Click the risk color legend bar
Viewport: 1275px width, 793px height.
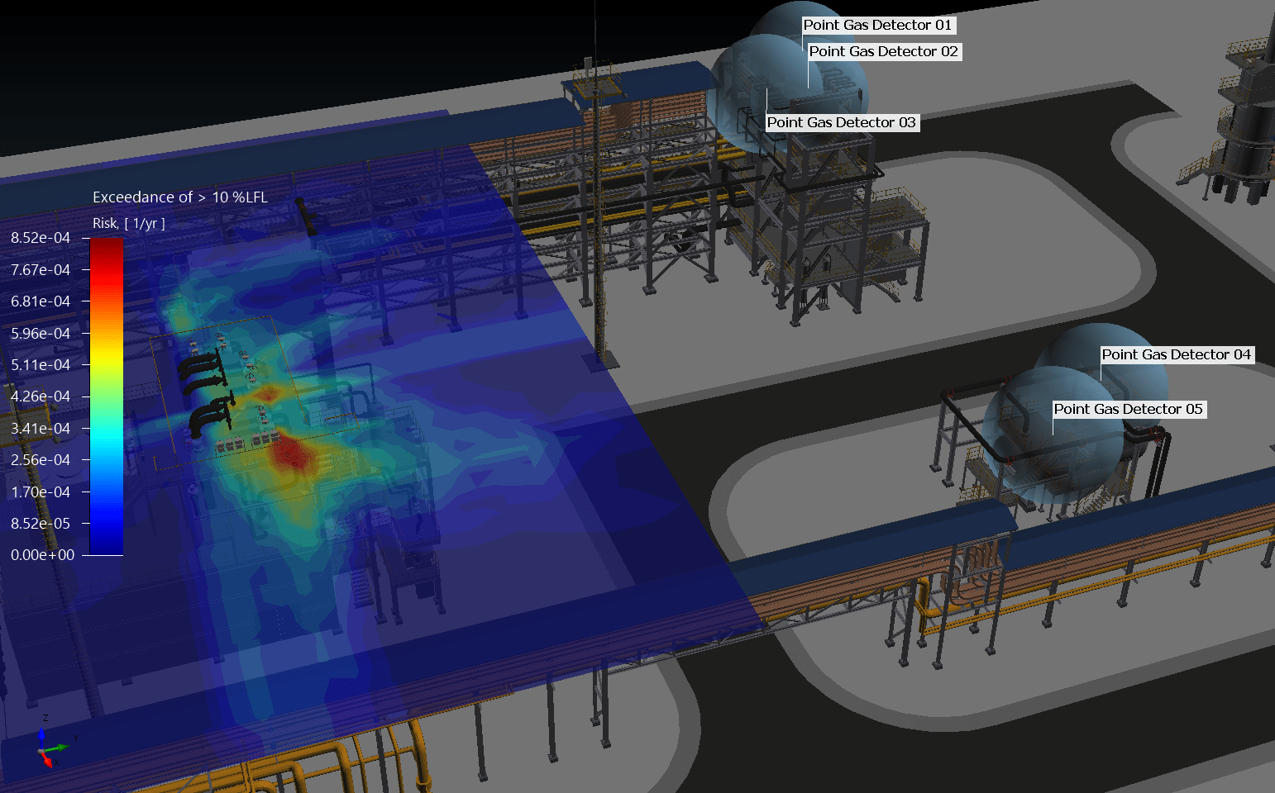tap(107, 396)
